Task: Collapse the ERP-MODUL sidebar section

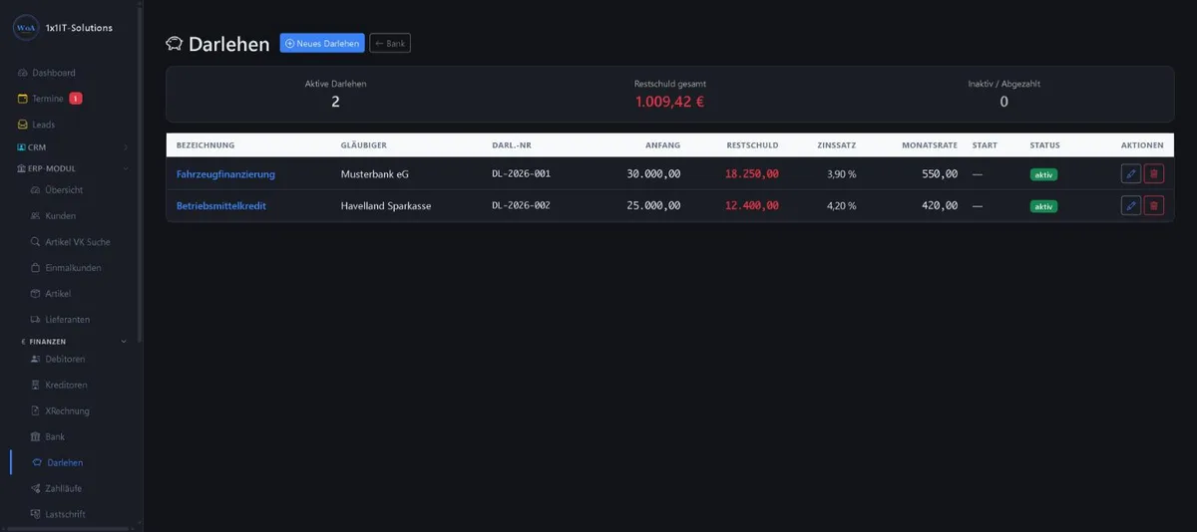Action: pos(70,168)
